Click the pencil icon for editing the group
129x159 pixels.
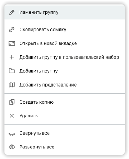pos(12,12)
